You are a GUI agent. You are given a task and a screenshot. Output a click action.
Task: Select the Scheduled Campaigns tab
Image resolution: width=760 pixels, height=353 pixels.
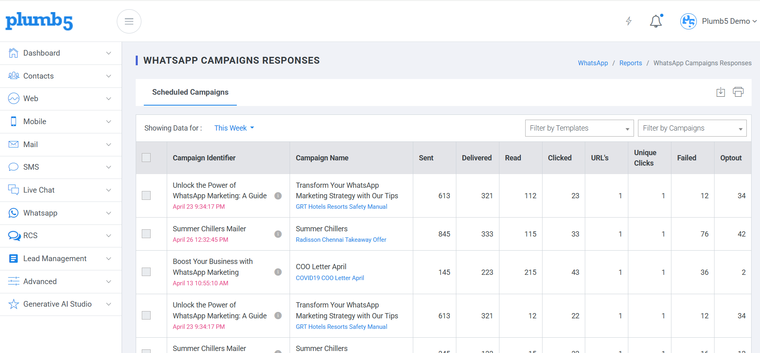[190, 92]
